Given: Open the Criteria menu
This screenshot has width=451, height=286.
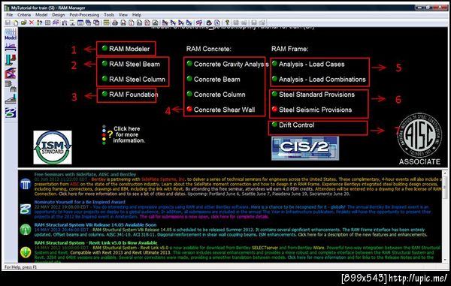Looking at the screenshot, I should coord(24,15).
